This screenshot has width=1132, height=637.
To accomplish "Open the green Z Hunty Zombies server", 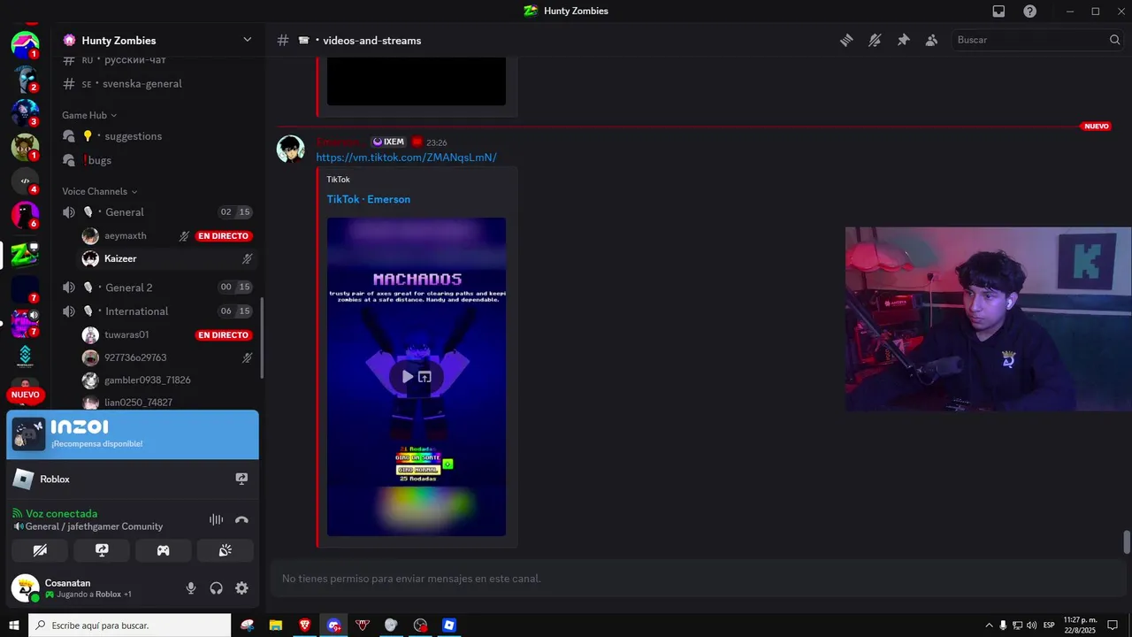I will (25, 255).
